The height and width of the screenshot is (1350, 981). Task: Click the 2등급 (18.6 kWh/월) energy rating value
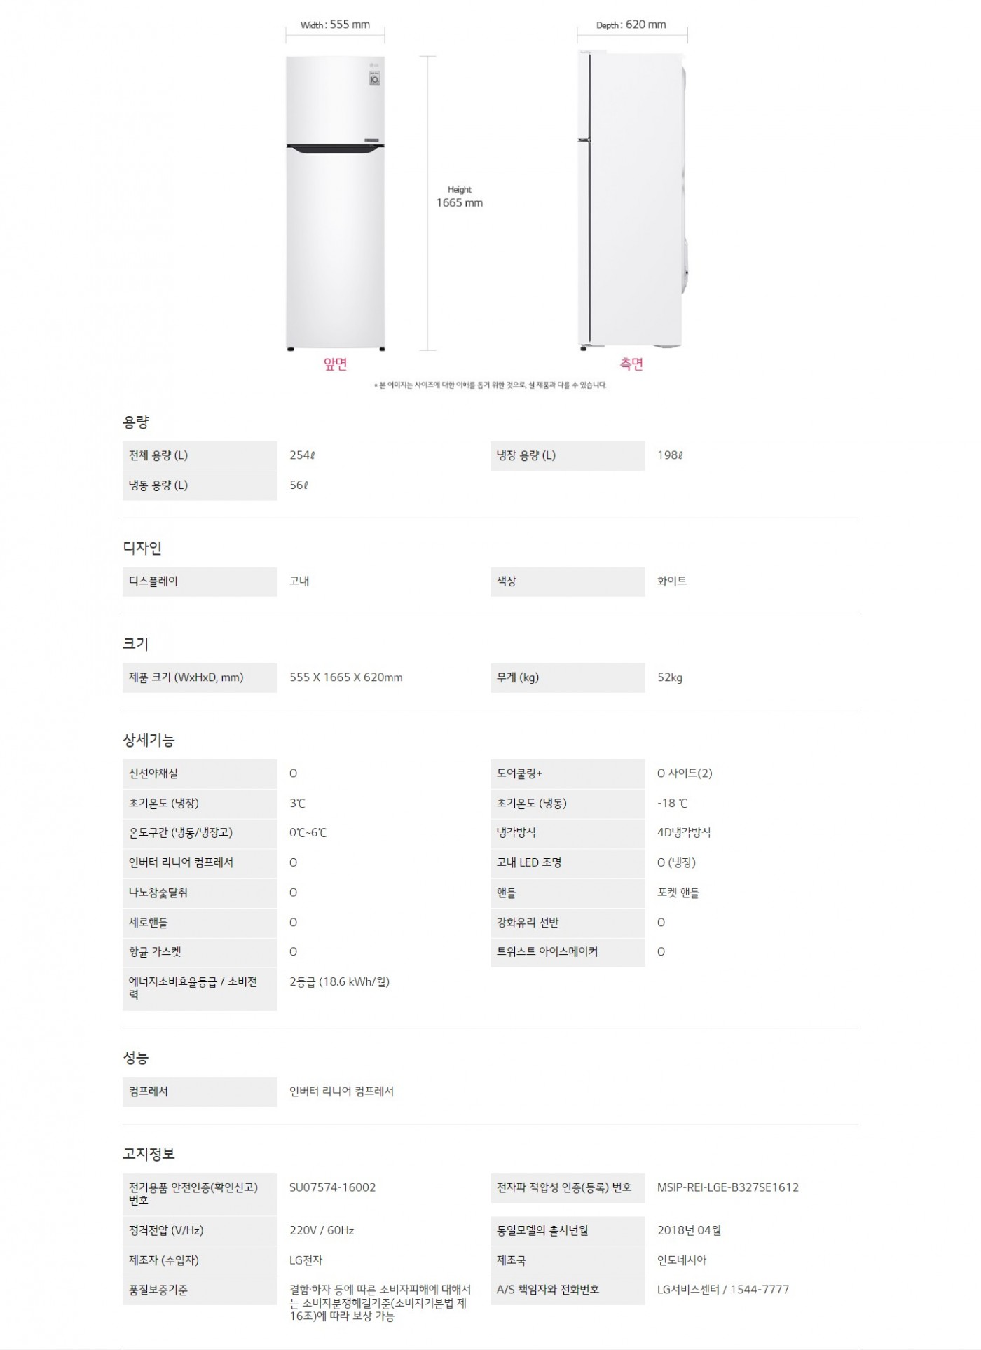pyautogui.click(x=340, y=981)
